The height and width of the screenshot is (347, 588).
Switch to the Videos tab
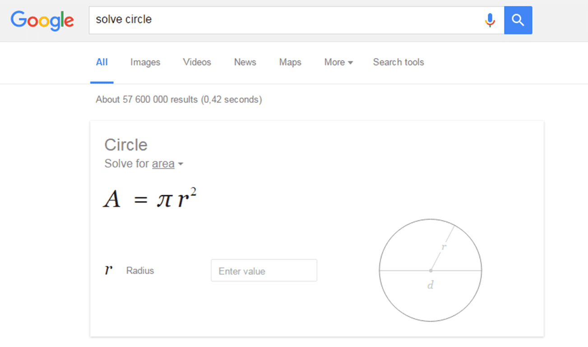pyautogui.click(x=197, y=62)
